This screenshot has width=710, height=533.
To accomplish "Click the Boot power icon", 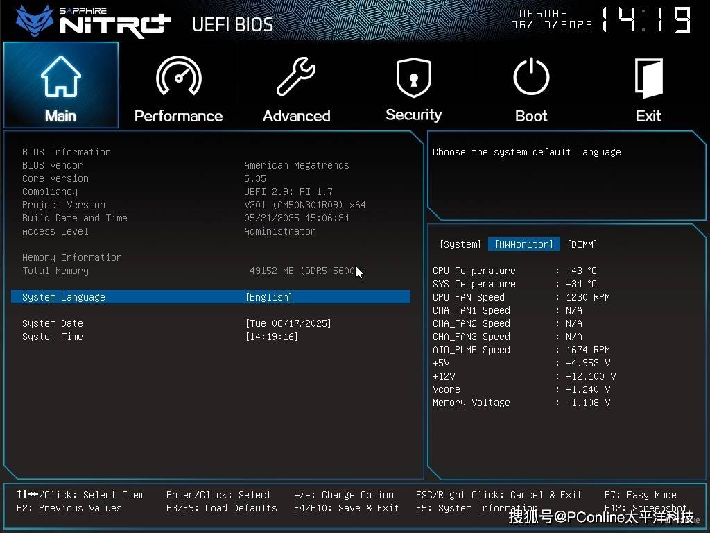I will click(531, 77).
